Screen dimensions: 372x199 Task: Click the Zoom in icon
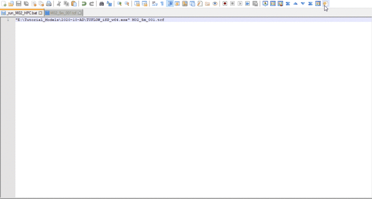tap(120, 4)
